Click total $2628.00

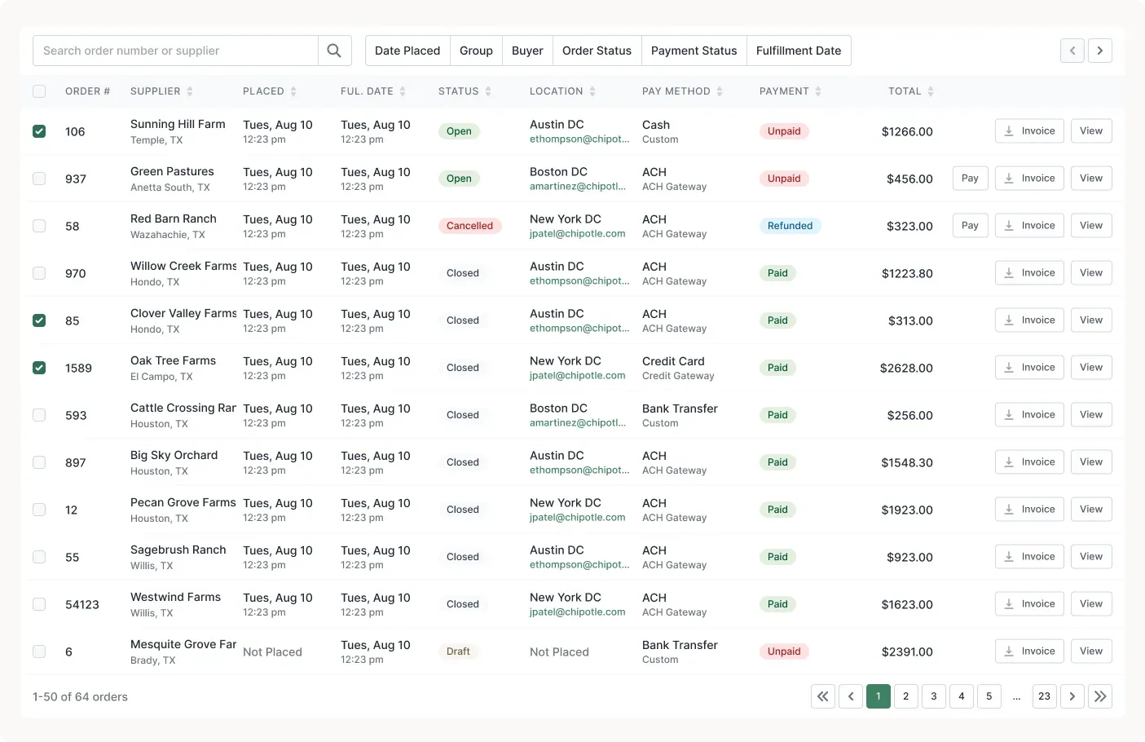tap(906, 368)
